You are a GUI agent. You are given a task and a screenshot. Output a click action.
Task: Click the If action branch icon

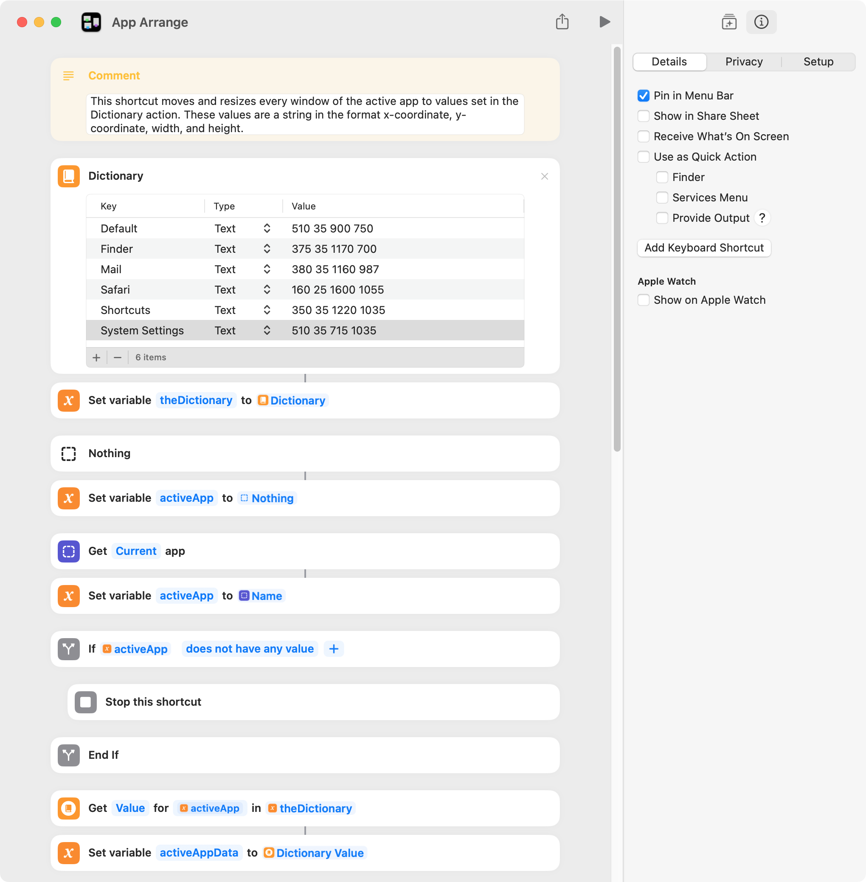pyautogui.click(x=69, y=649)
